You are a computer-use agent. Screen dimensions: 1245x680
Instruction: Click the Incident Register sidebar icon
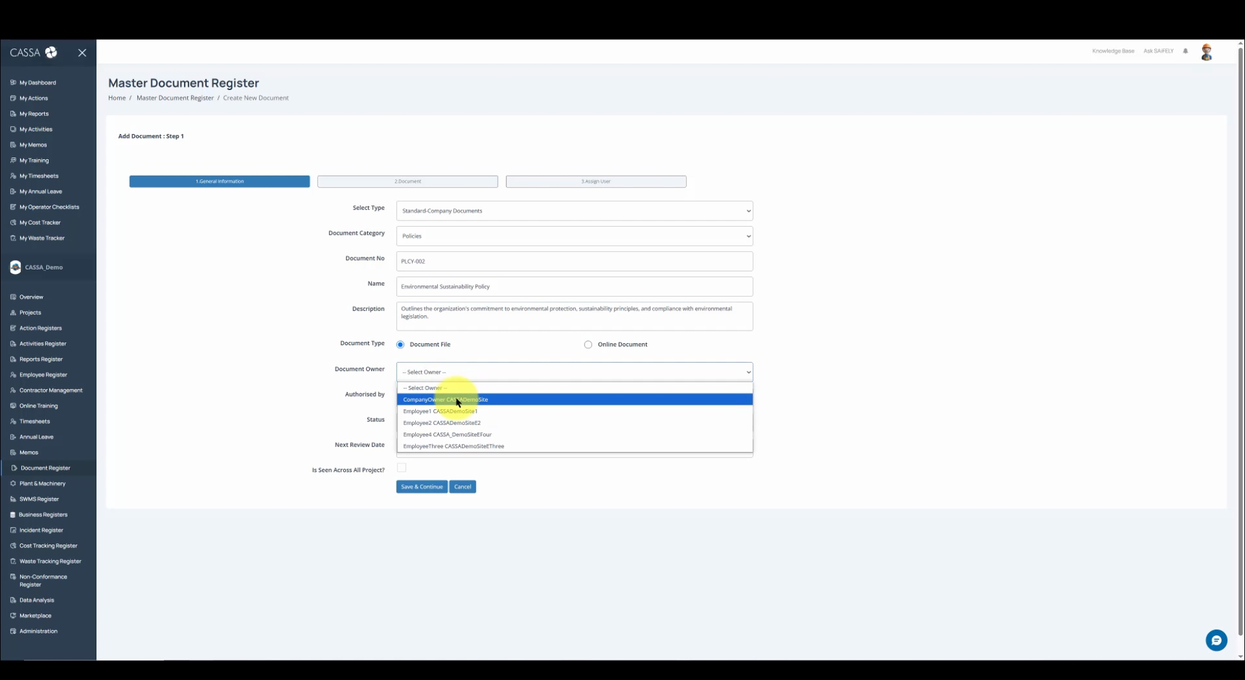[13, 530]
